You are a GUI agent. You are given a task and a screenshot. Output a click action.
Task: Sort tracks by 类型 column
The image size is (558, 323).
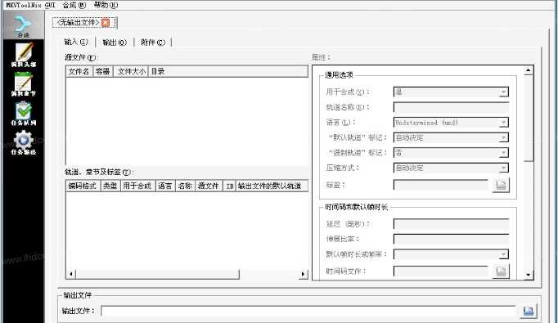[110, 186]
